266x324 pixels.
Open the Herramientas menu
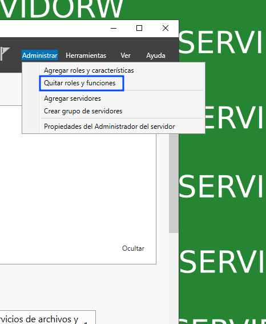tap(86, 56)
